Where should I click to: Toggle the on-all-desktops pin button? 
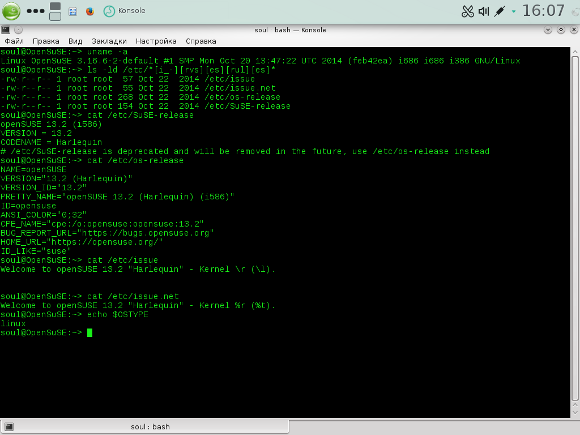pyautogui.click(x=18, y=29)
